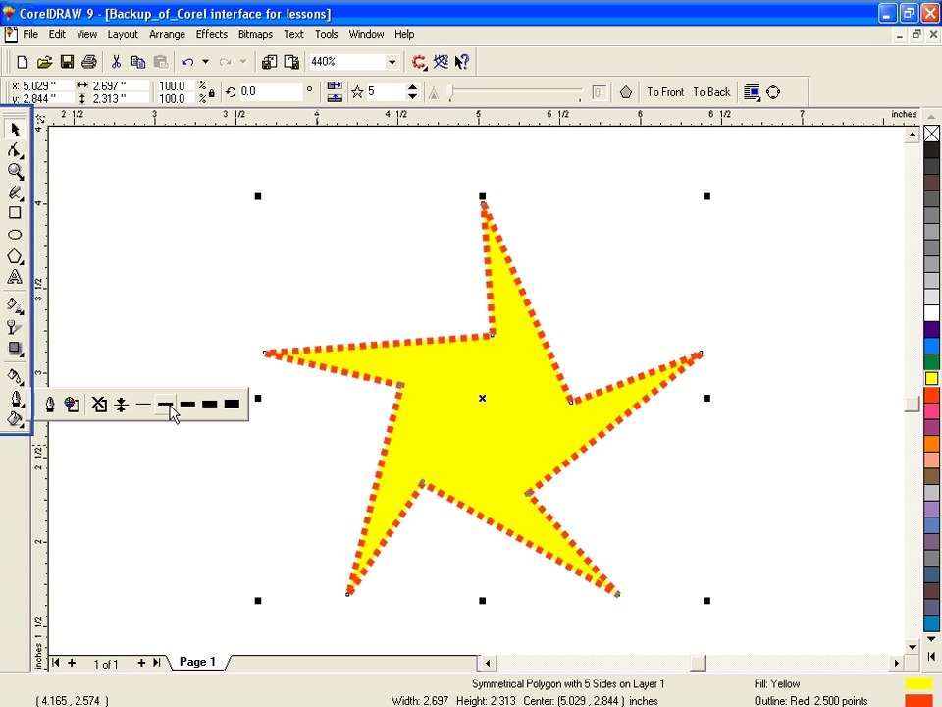Viewport: 942px width, 707px height.
Task: Pick the thickest outline width preset
Action: pos(232,404)
